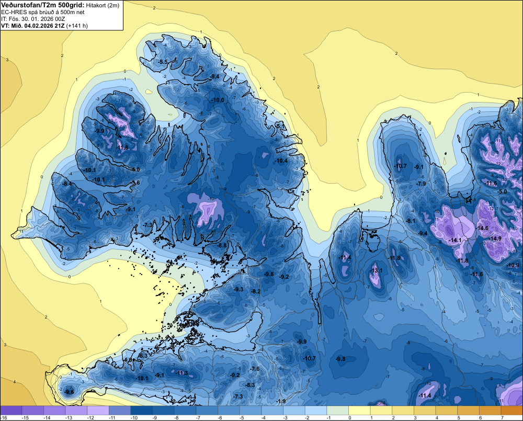Click the 'Hitakort (2m)' label in the header
The image size is (523, 421).
pos(103,5)
